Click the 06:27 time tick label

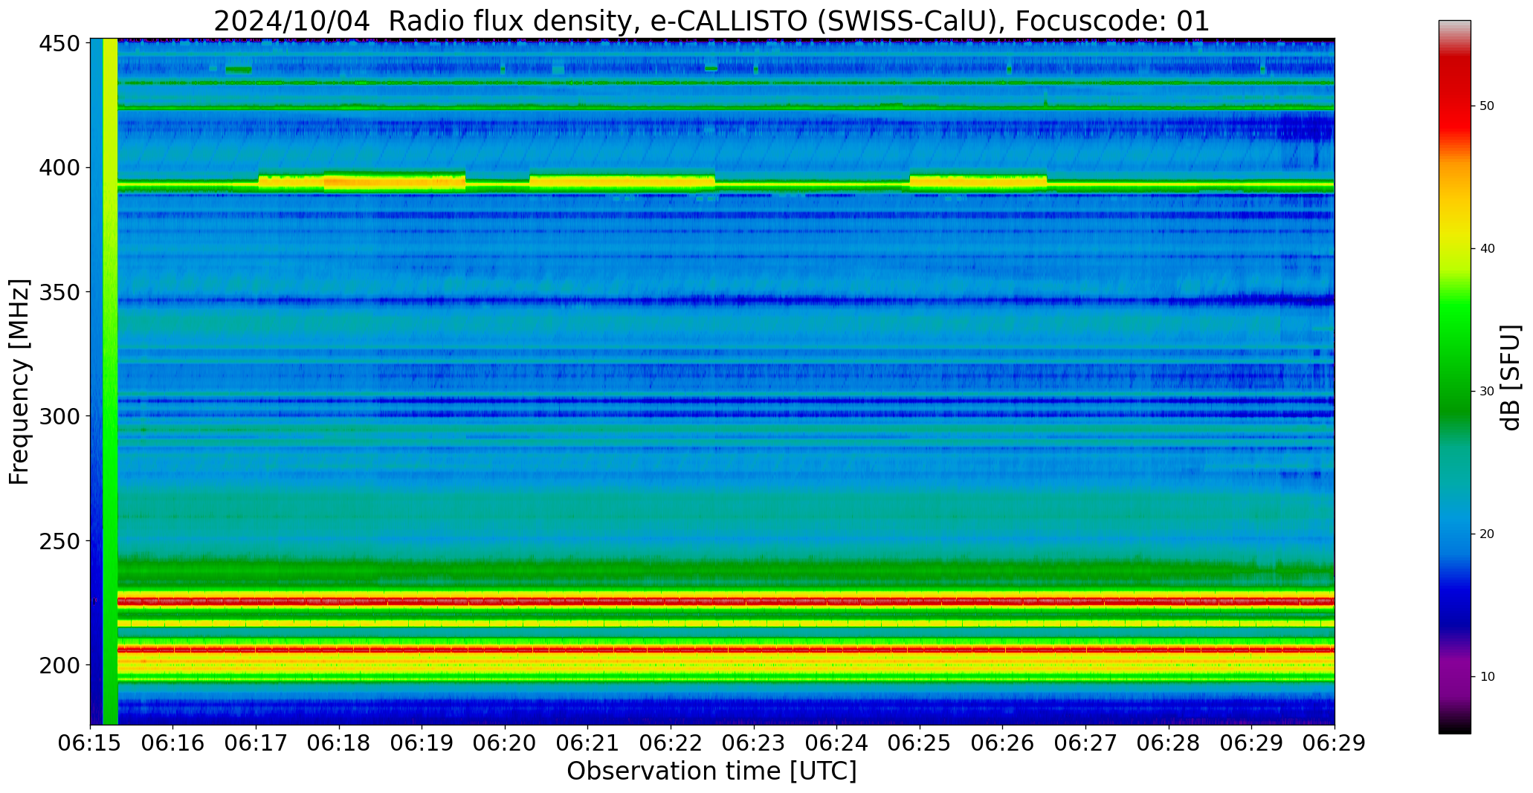click(x=1085, y=743)
